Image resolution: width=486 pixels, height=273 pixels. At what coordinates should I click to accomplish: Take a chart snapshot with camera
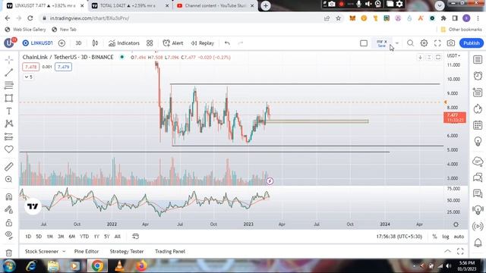pos(451,43)
